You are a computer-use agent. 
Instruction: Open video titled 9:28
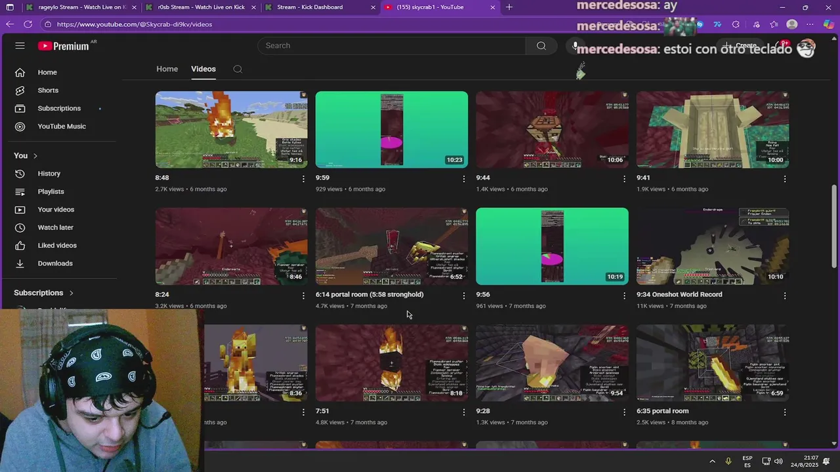pyautogui.click(x=483, y=411)
